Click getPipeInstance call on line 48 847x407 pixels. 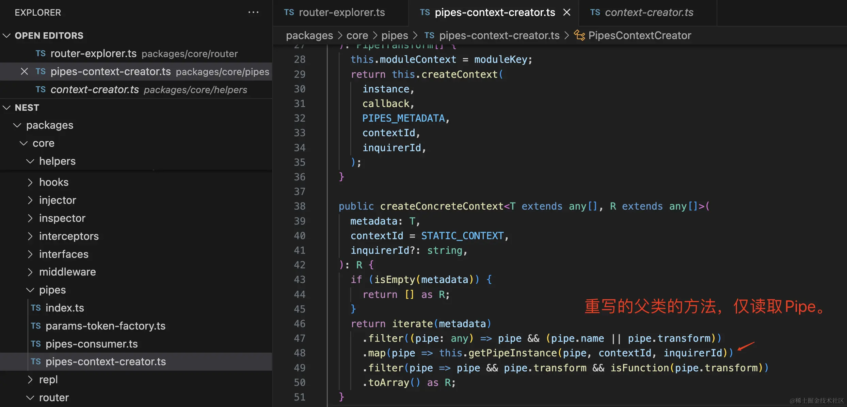(512, 353)
